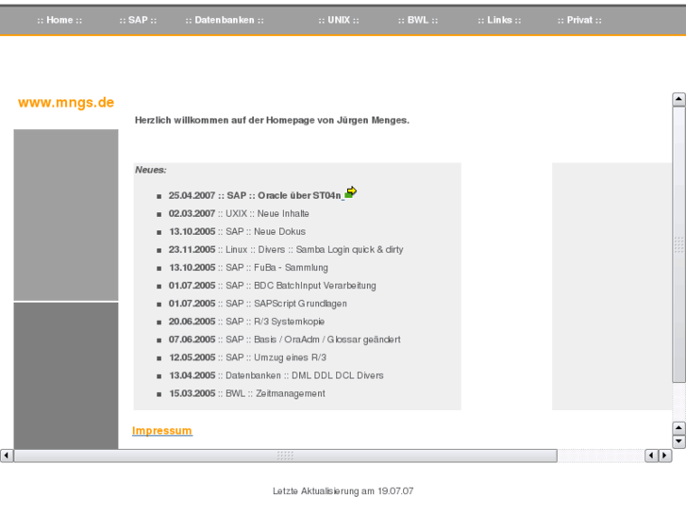Open the SAP Oracle über ST04n entry
This screenshot has width=686, height=514.
pos(255,195)
